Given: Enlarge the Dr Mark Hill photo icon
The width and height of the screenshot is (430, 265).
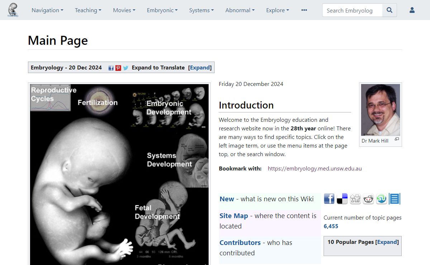Looking at the screenshot, I should [x=397, y=139].
